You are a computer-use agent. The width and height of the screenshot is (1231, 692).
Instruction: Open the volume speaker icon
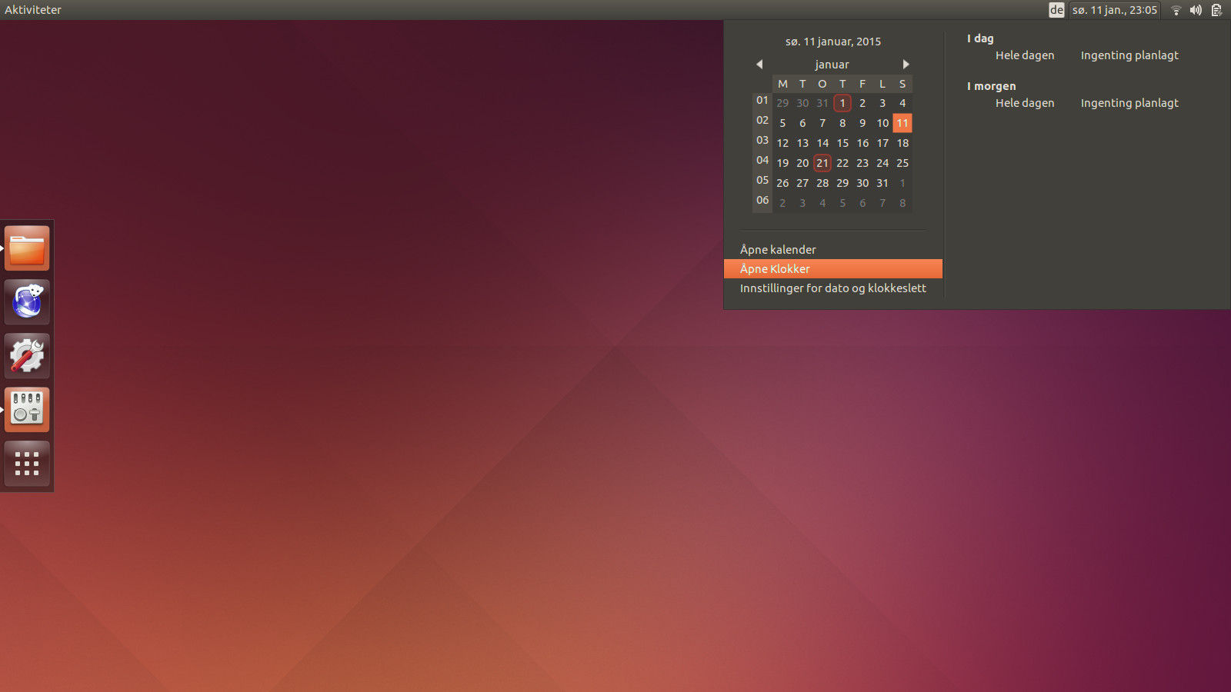[1196, 10]
